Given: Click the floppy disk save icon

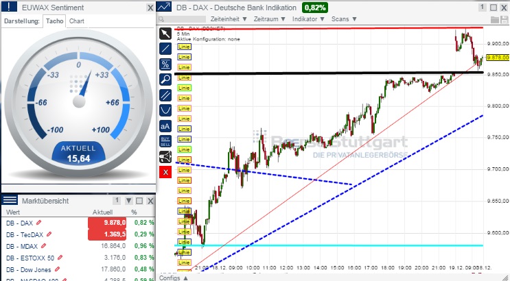Looking at the screenshot, I should [x=504, y=19].
